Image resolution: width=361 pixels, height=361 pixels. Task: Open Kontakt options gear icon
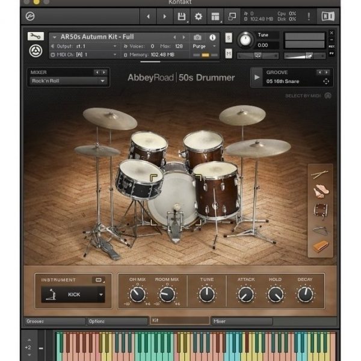[x=198, y=16]
